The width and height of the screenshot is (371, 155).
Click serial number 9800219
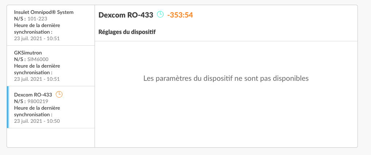38,101
